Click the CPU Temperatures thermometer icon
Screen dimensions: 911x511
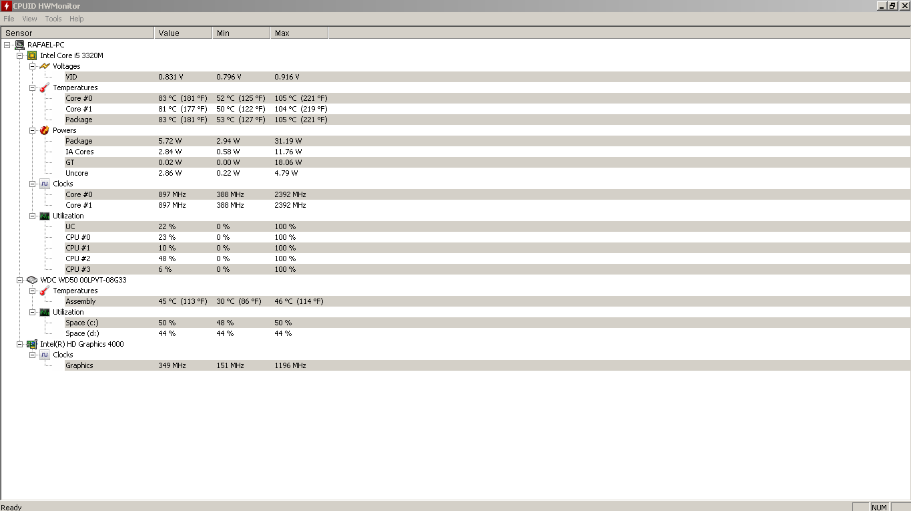45,88
